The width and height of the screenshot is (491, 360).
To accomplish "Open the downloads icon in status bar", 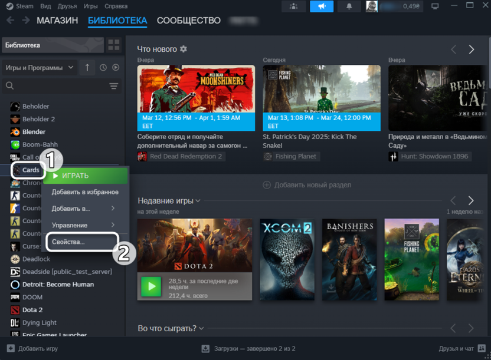I will [205, 348].
